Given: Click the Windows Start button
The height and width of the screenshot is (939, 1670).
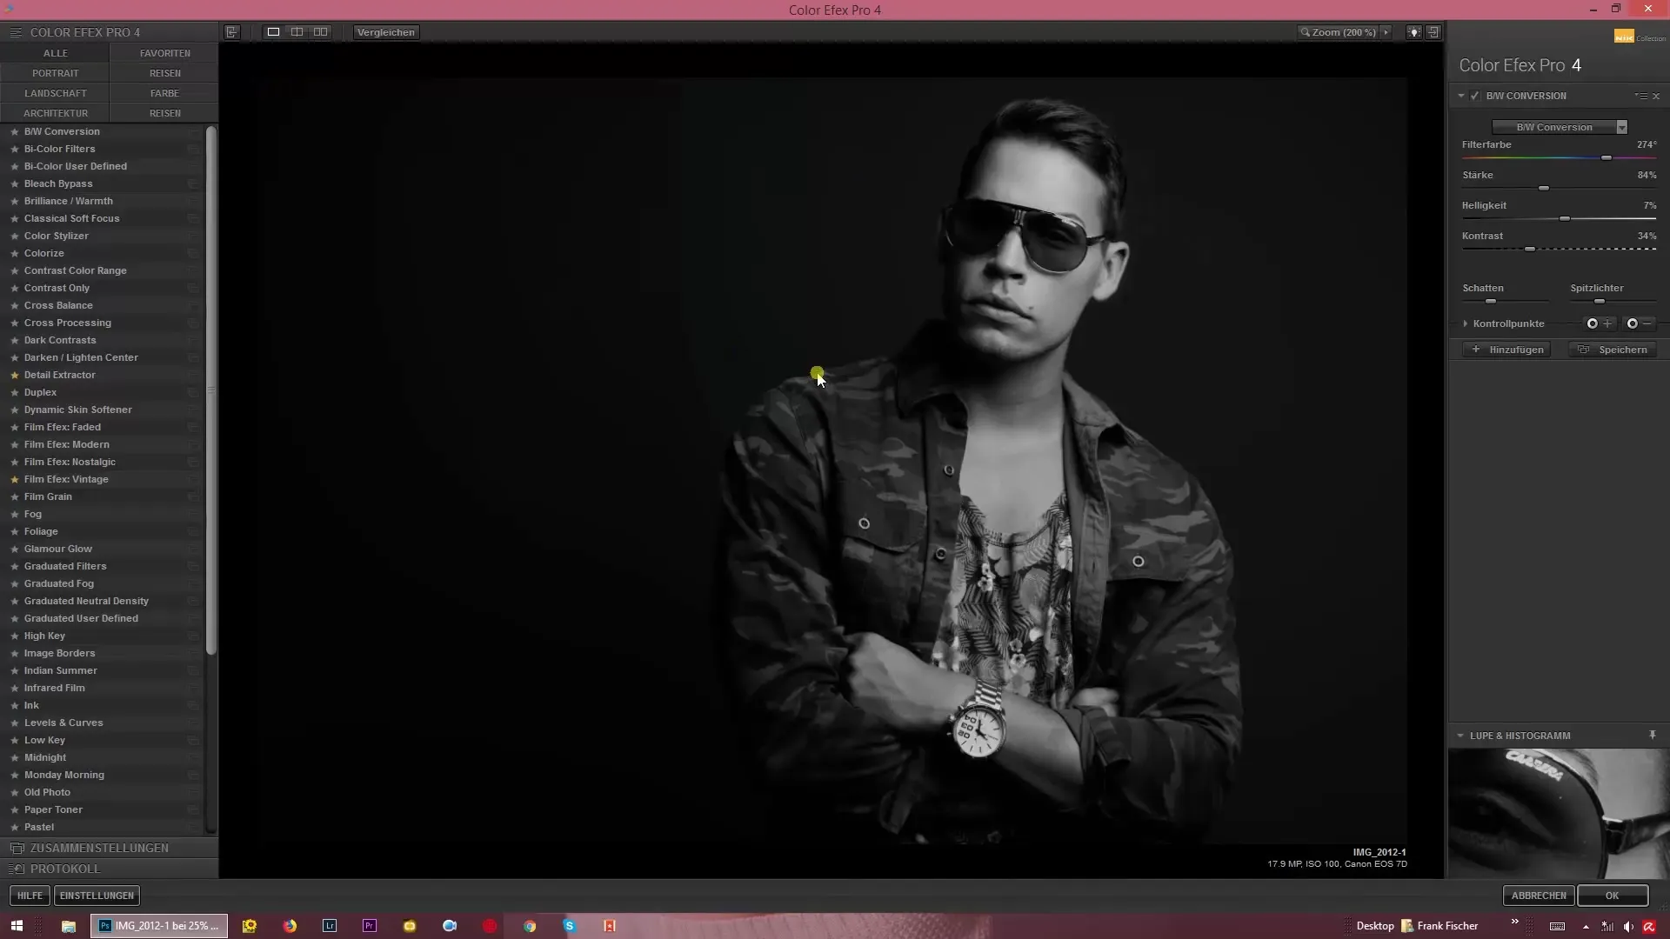Looking at the screenshot, I should tap(17, 926).
